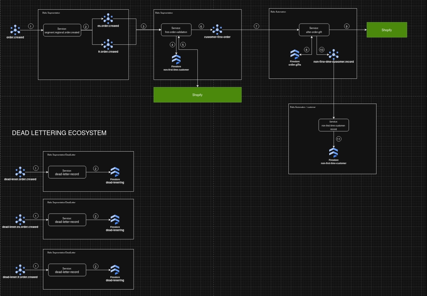Select the dead-letter.es.order.created topic icon

tap(20, 220)
